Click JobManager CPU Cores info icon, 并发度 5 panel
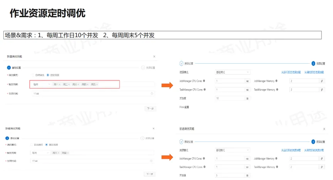 coord(203,159)
